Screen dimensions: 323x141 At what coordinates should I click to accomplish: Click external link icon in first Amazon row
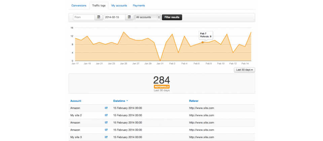coord(106,108)
